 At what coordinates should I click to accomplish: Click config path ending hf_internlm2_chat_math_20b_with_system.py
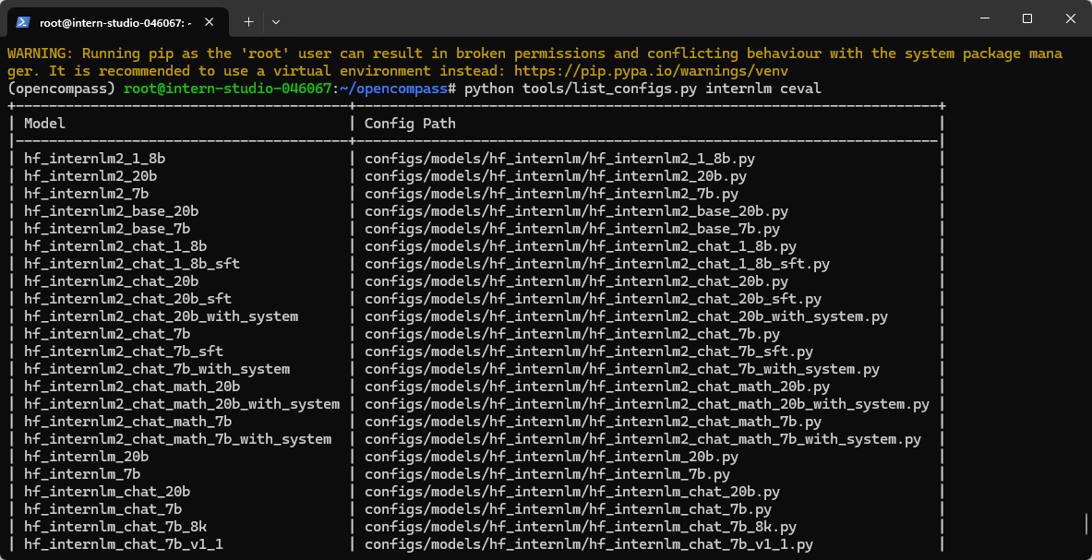tap(648, 403)
